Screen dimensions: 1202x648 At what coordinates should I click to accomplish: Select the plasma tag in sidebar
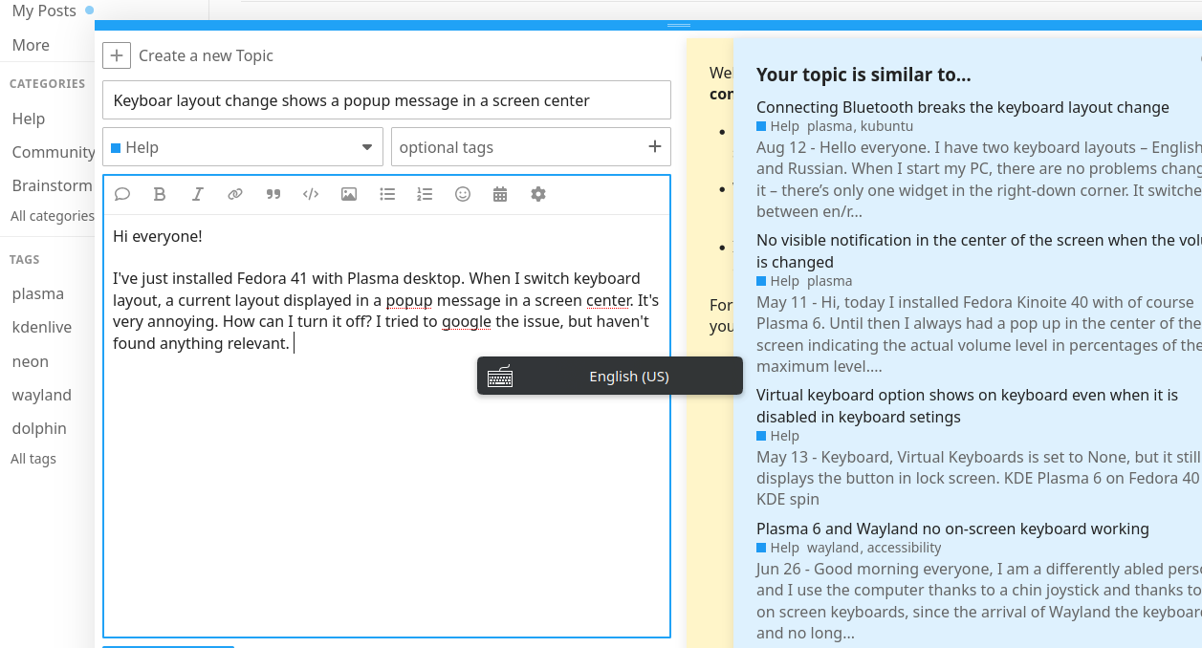[38, 293]
